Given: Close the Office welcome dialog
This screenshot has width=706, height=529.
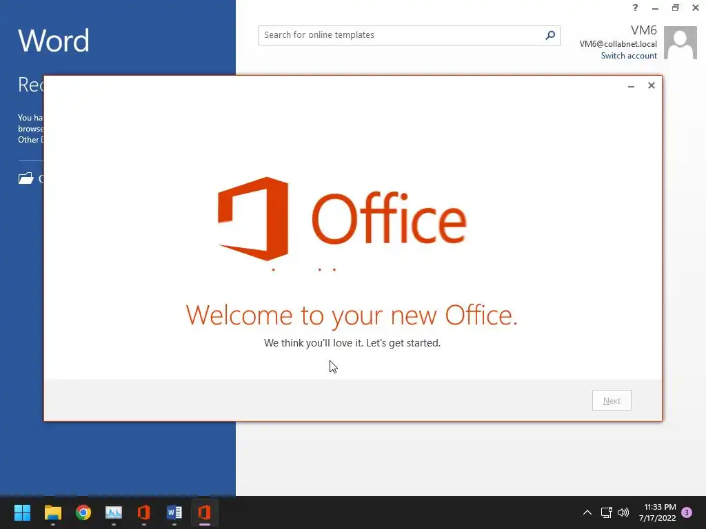Looking at the screenshot, I should click(651, 85).
